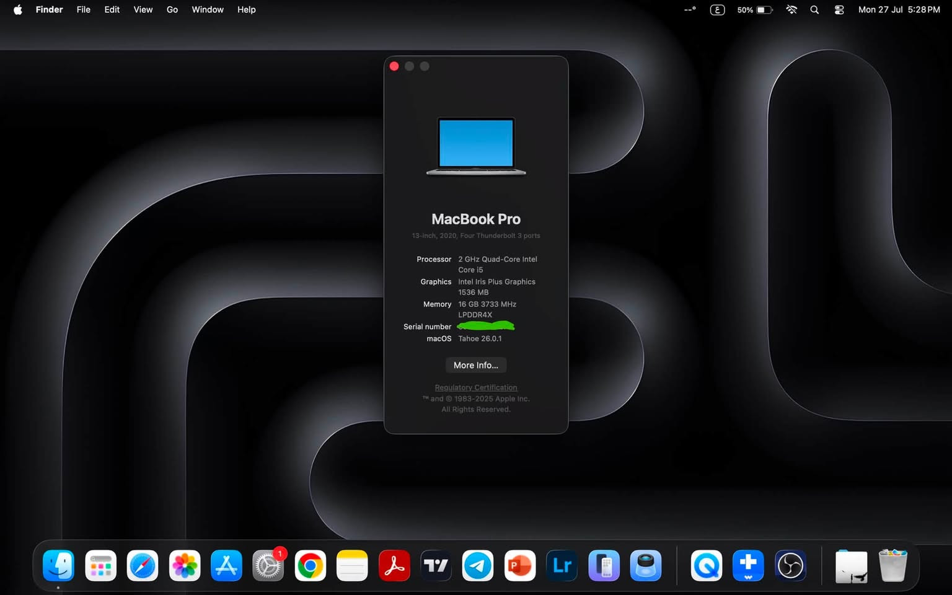Click the MacBook Pro laptop image

476,146
